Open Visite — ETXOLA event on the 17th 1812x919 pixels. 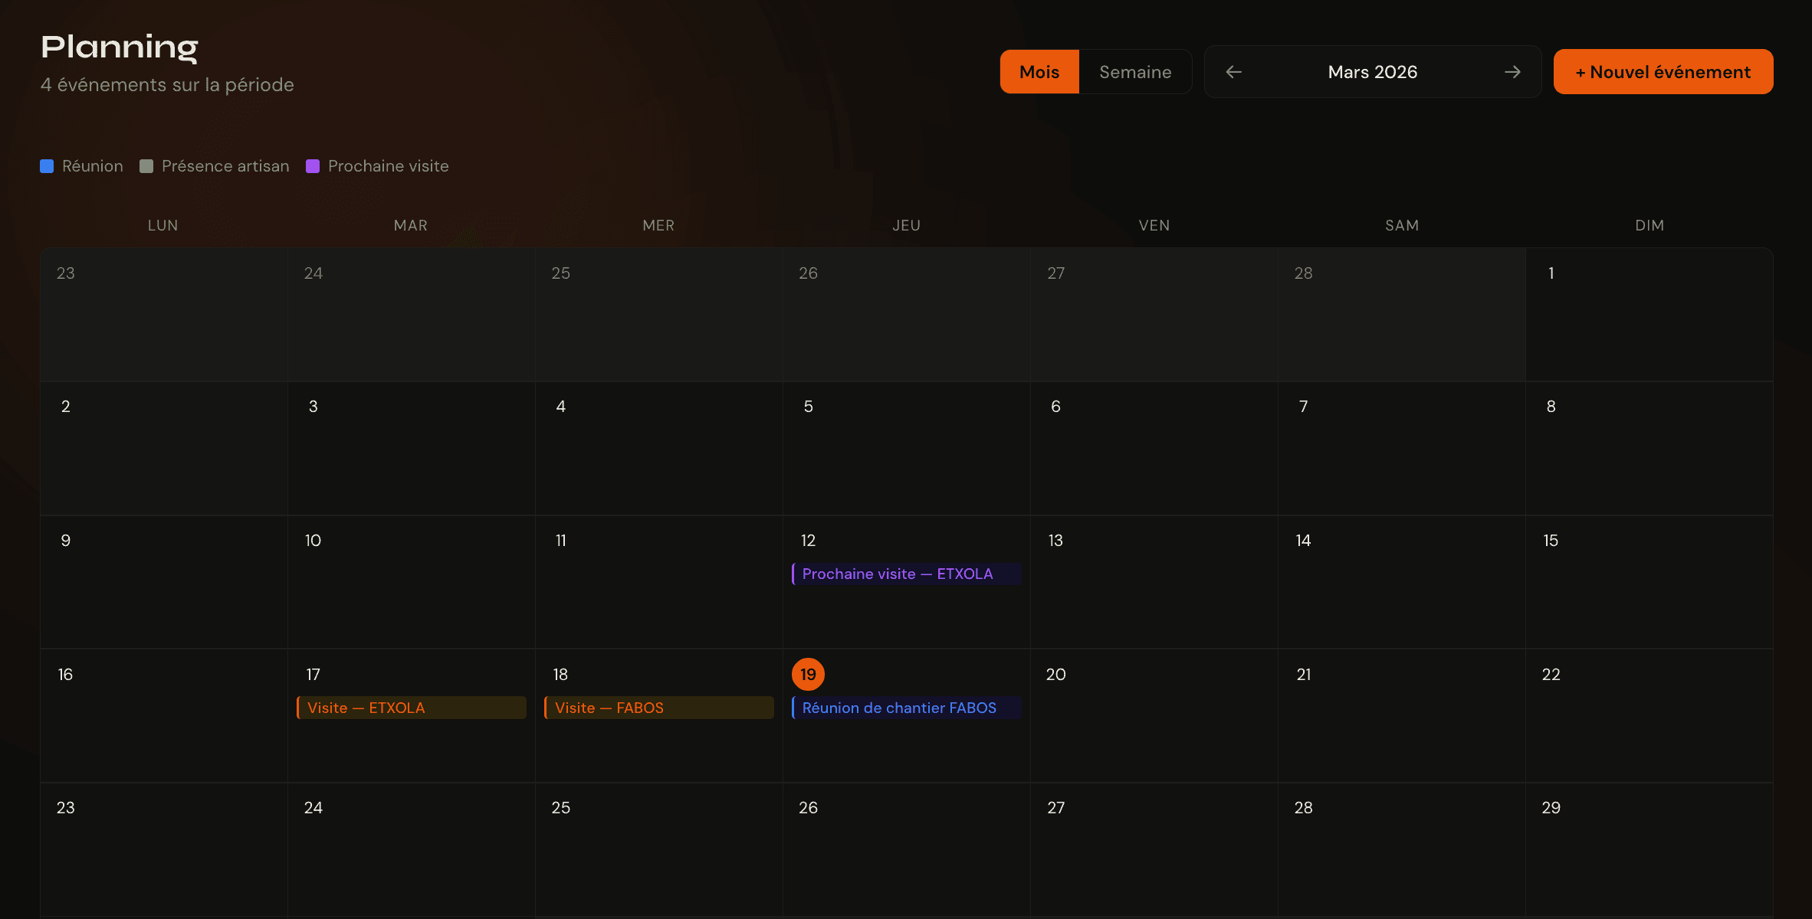tap(411, 708)
